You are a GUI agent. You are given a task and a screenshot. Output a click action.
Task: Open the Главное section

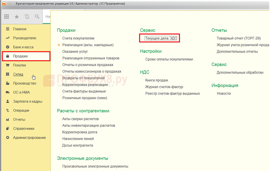(20, 29)
